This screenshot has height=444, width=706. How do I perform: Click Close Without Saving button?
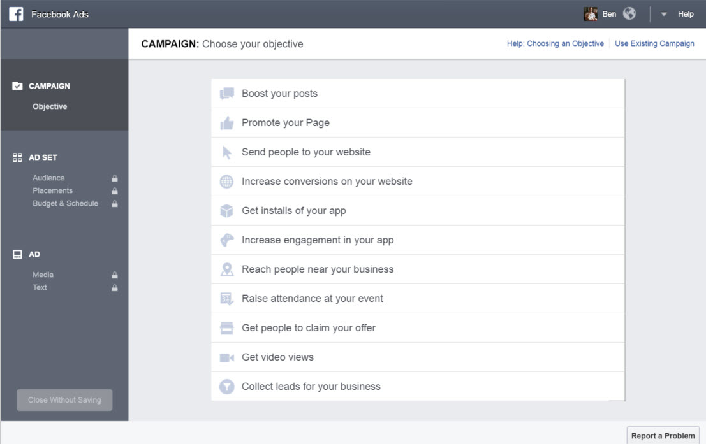(x=64, y=400)
